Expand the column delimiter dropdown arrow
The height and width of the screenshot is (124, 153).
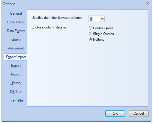point(102,19)
